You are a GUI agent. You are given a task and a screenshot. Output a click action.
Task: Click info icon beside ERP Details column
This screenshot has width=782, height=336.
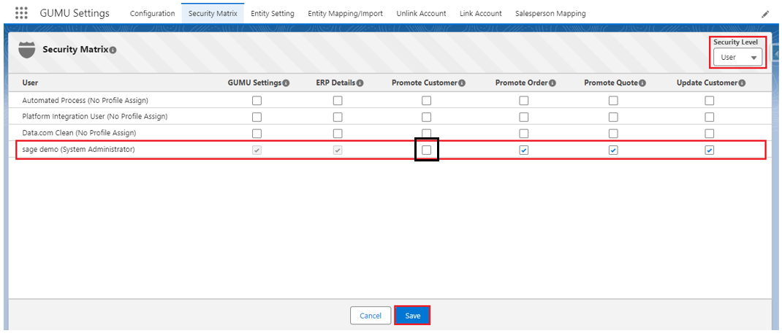coord(360,83)
